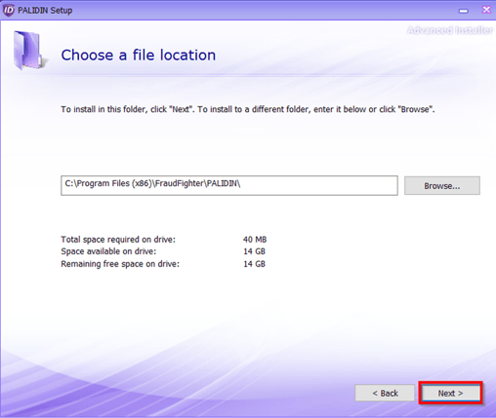Click the sentence about installing in this folder

point(128,109)
